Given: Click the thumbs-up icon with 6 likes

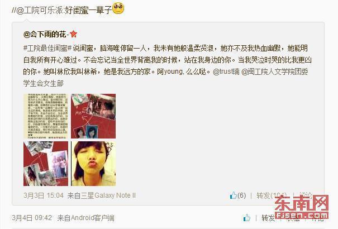Looking at the screenshot, I should [233, 195].
